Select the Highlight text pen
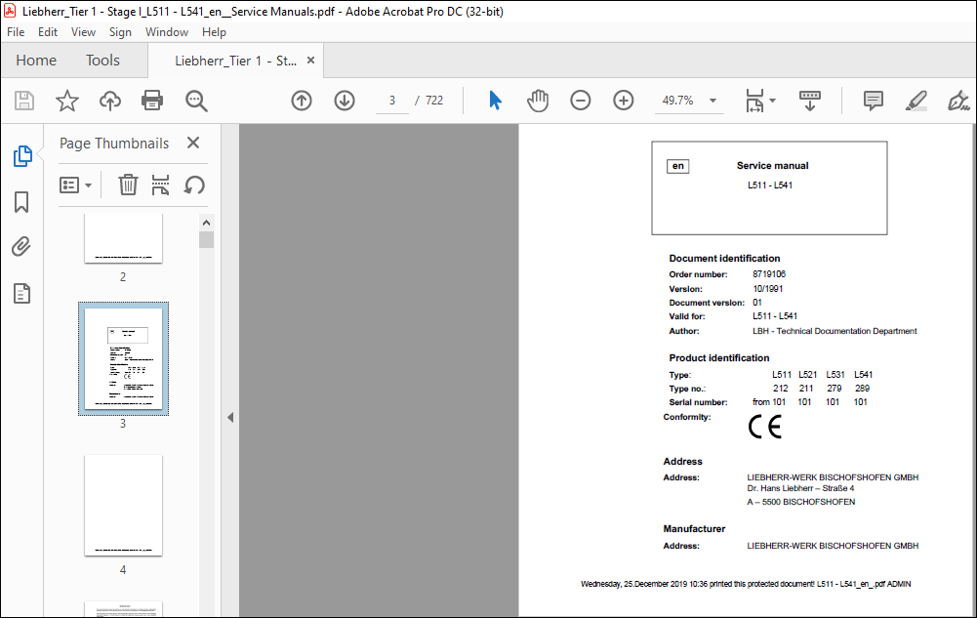The width and height of the screenshot is (977, 618). pos(916,101)
